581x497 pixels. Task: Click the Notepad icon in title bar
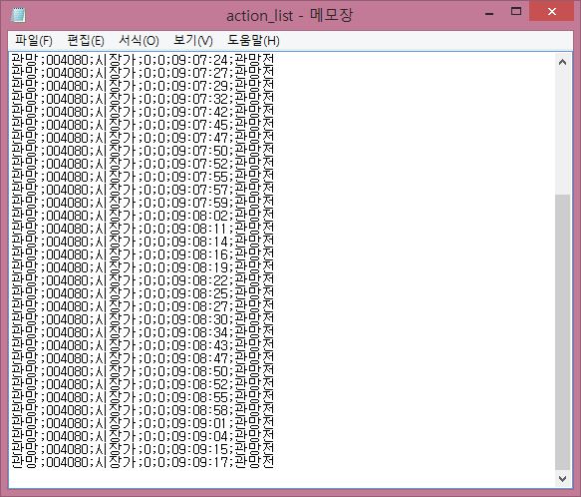(18, 15)
